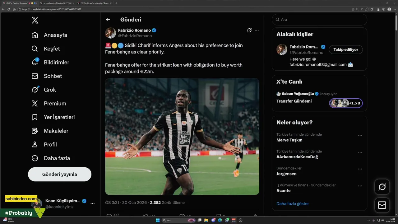Screen dimensions: 398x224
Task: Open the Keşfet explore page
Action: click(46, 49)
